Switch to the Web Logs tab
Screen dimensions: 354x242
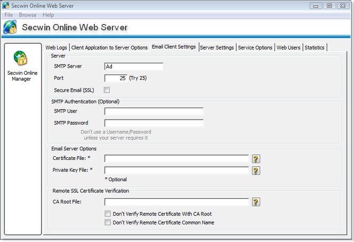click(57, 47)
